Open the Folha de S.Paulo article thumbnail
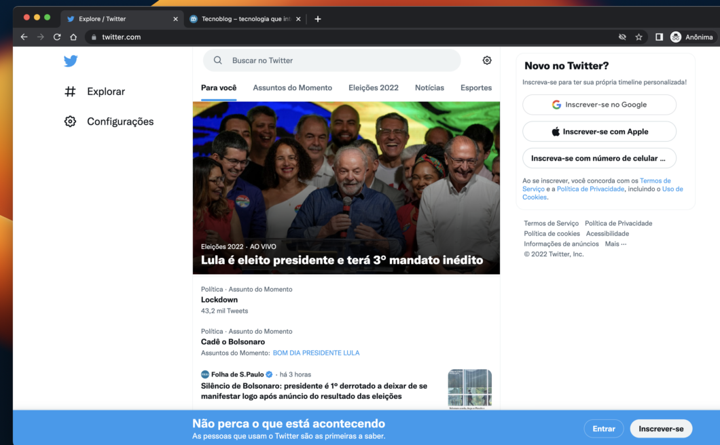 tap(470, 389)
